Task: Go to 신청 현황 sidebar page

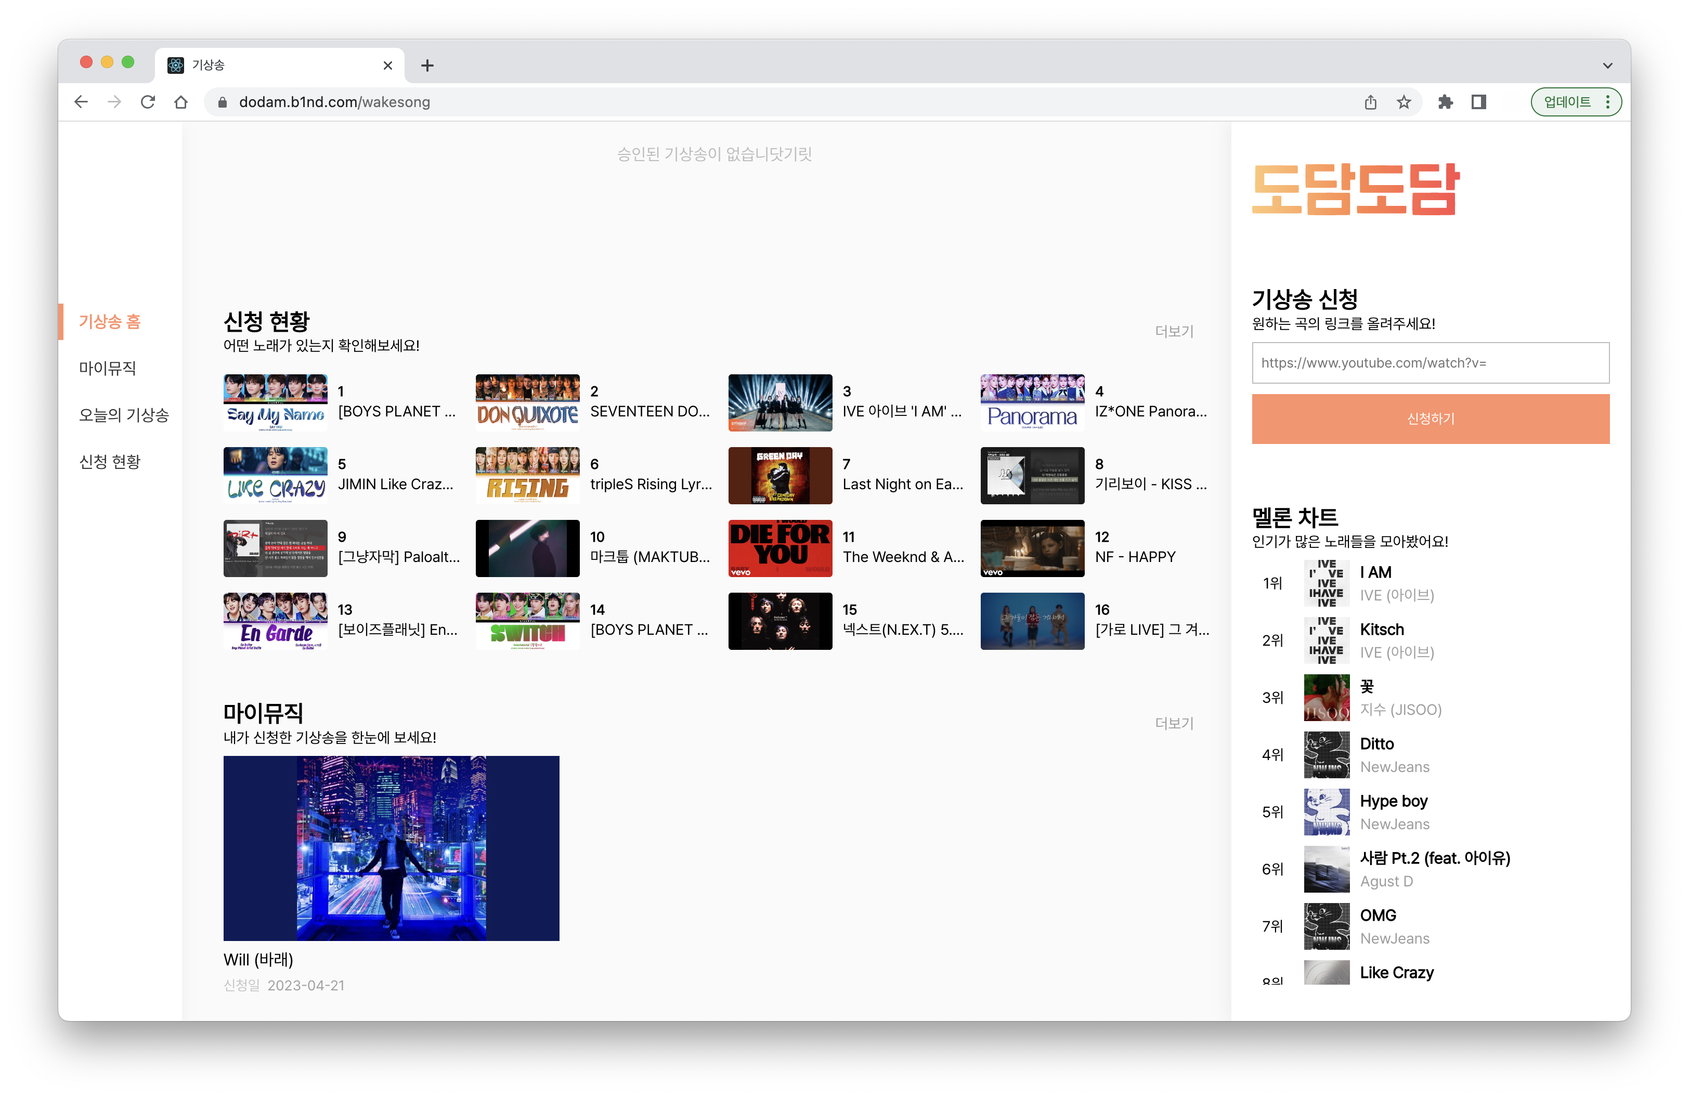Action: 109,462
